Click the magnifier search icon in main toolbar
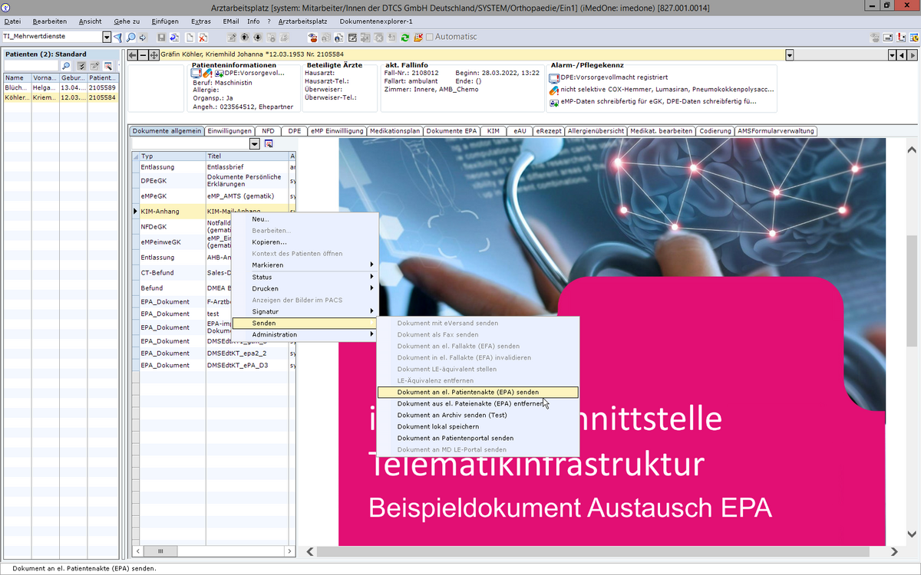 point(130,37)
